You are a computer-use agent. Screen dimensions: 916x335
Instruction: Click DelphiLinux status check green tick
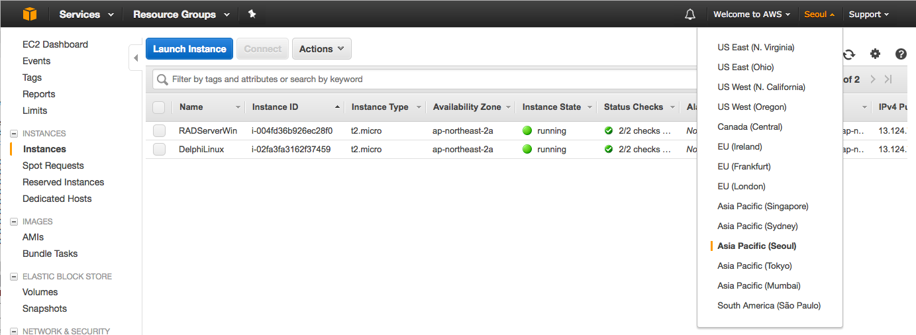pos(609,149)
